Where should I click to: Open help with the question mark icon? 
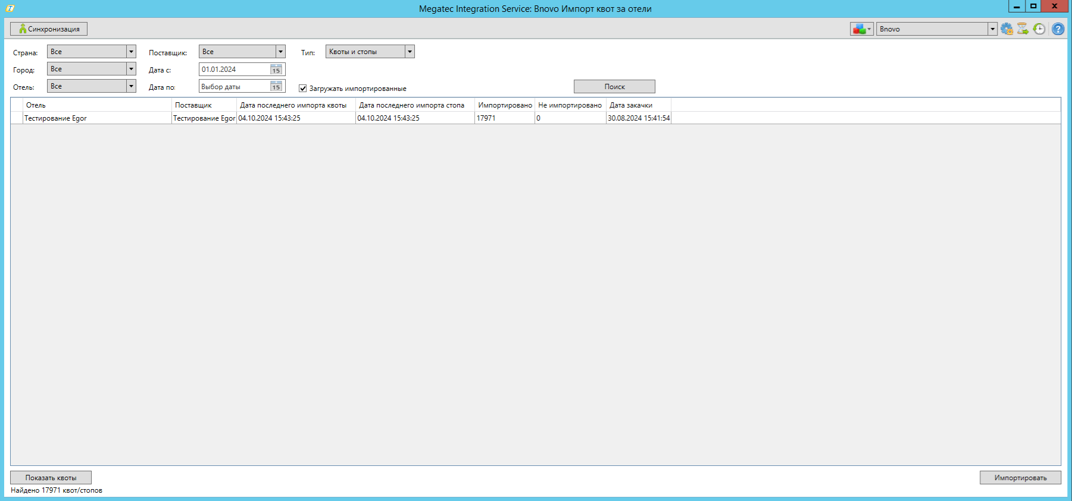1058,29
